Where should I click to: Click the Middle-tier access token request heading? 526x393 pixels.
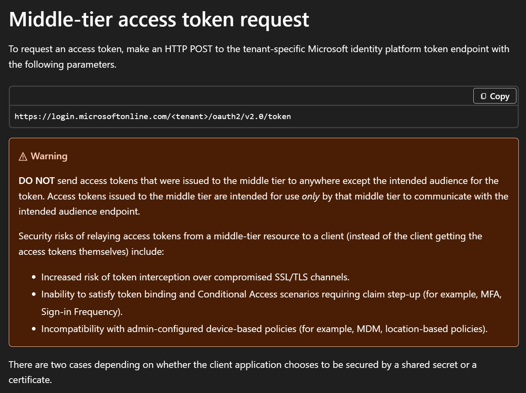click(x=159, y=20)
